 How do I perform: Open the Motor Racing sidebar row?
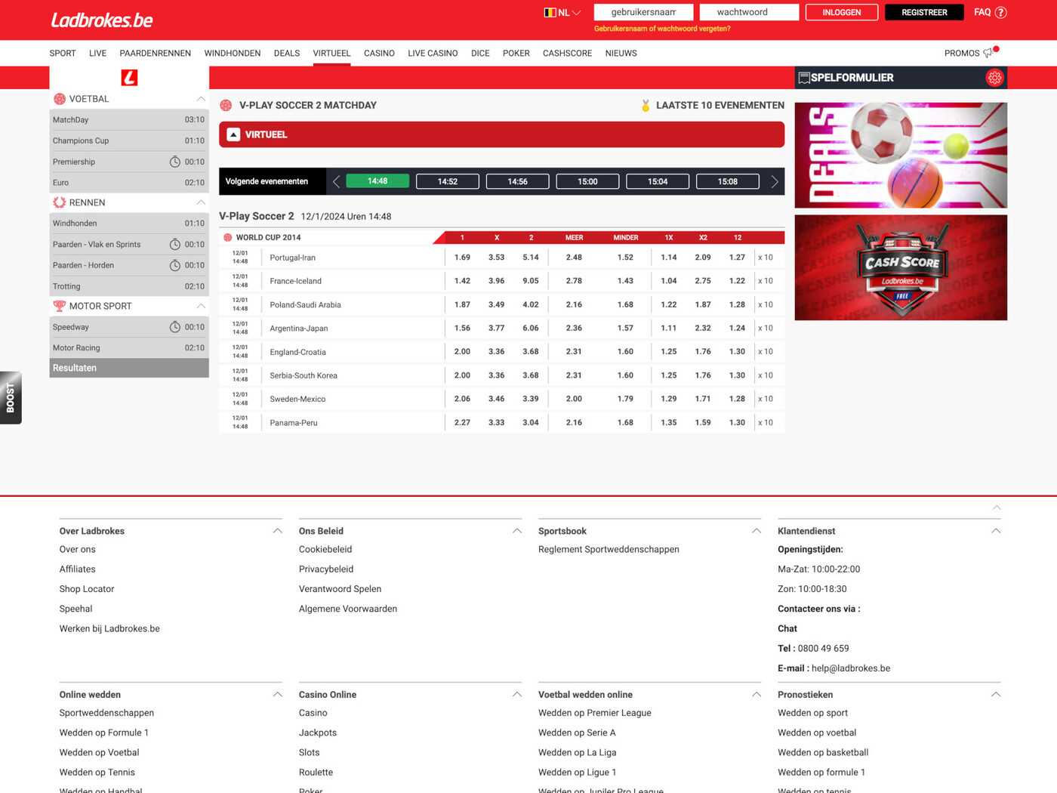(129, 348)
